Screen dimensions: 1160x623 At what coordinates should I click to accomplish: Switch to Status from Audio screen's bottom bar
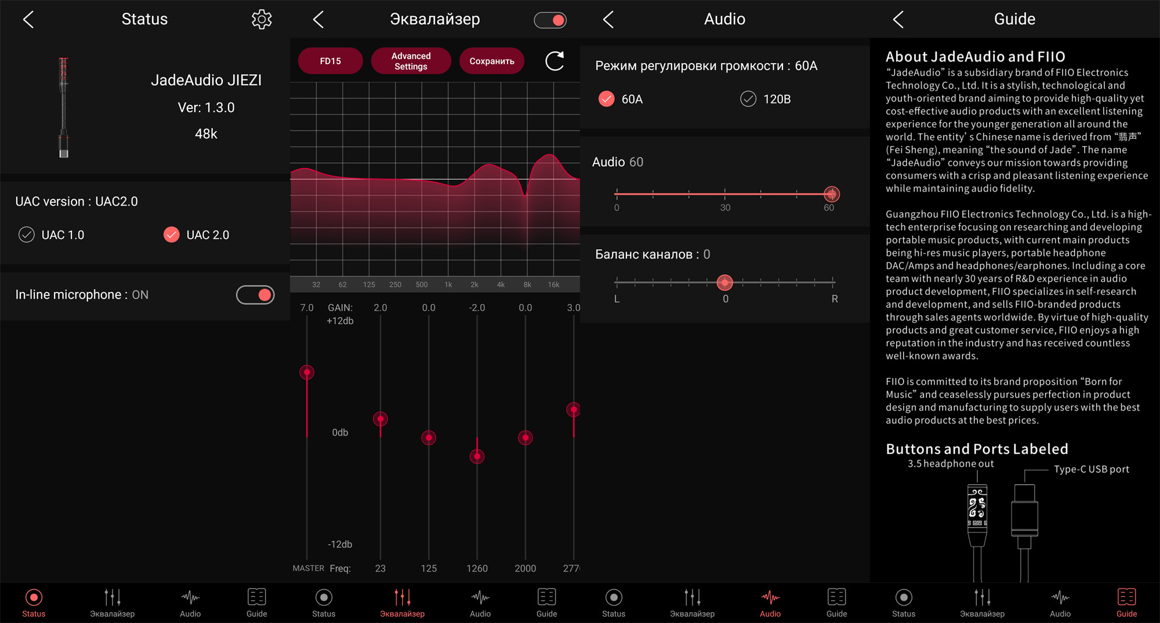(614, 603)
